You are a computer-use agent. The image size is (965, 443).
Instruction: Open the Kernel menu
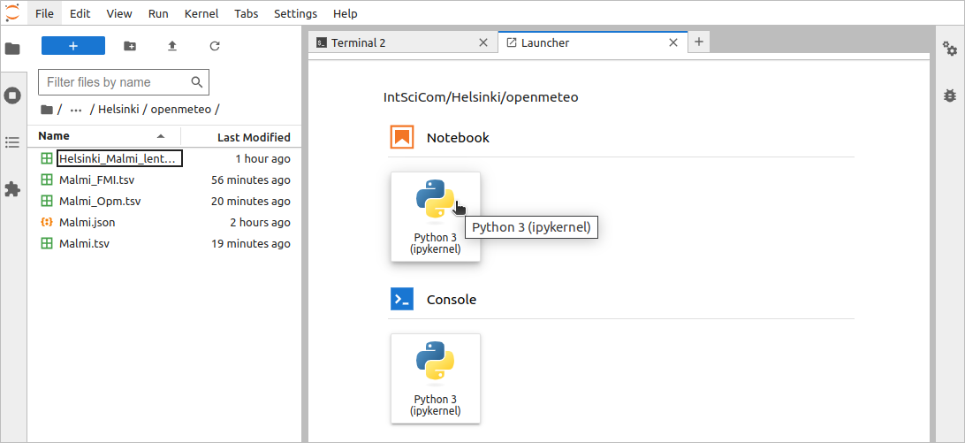(201, 13)
